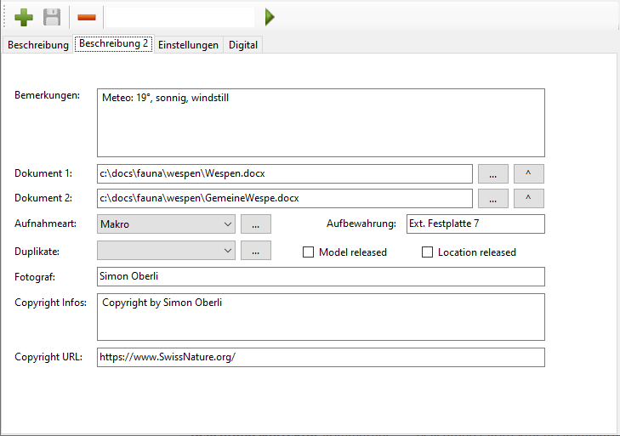
Task: Select the Digital tab
Action: pyautogui.click(x=242, y=45)
